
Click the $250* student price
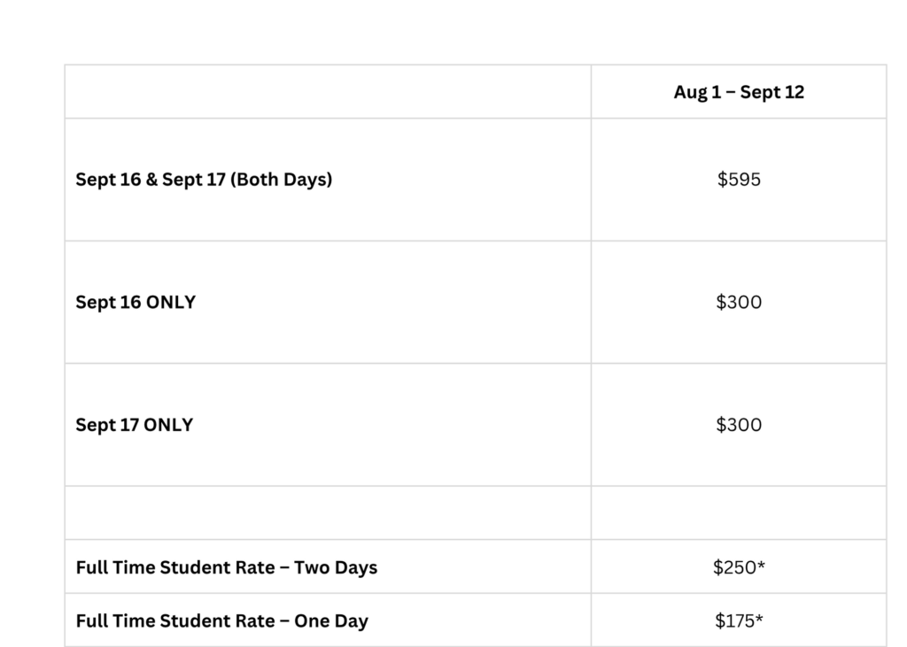pyautogui.click(x=738, y=567)
